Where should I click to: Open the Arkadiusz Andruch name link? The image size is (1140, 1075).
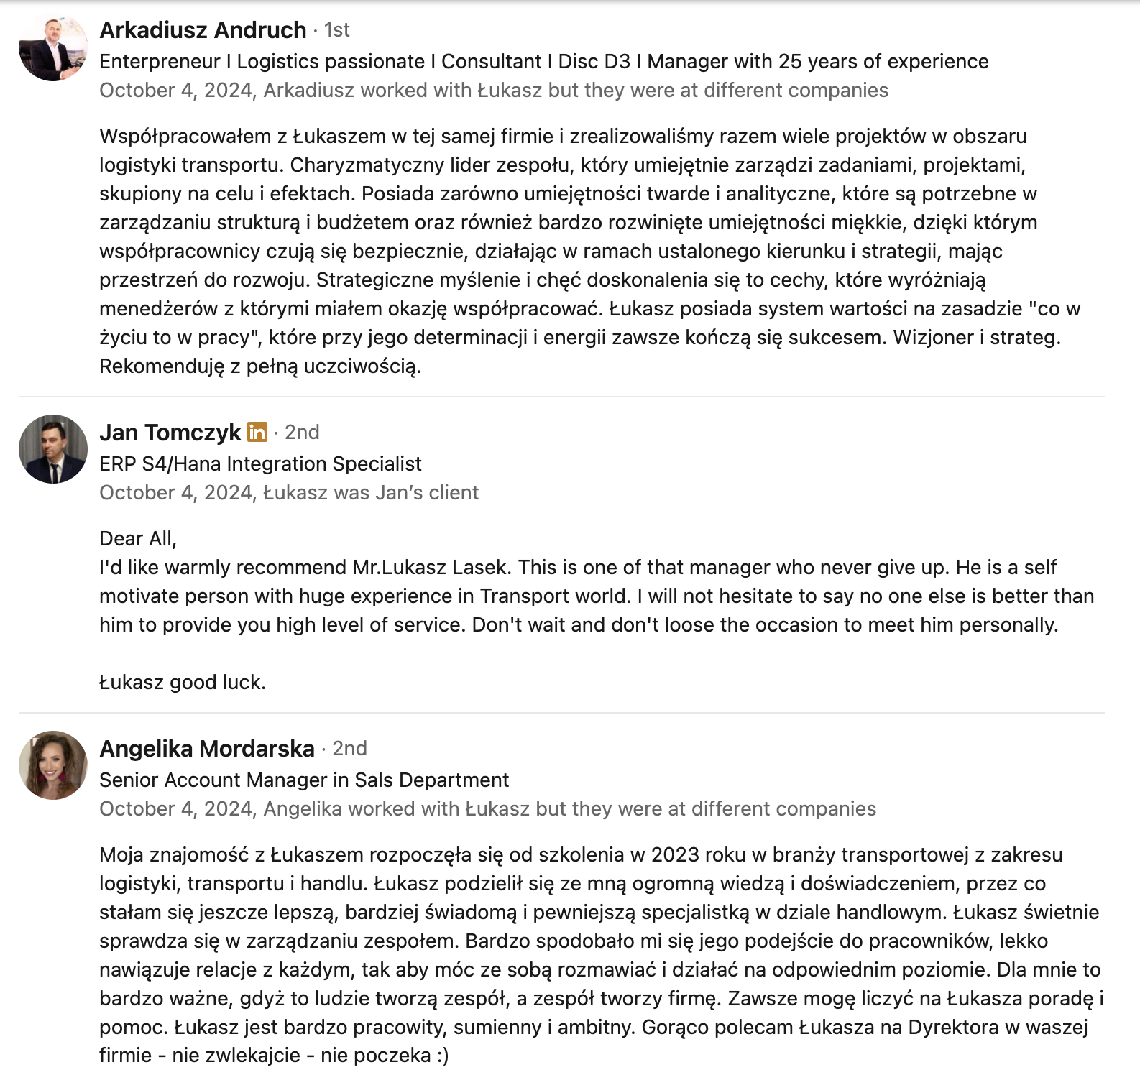click(203, 30)
